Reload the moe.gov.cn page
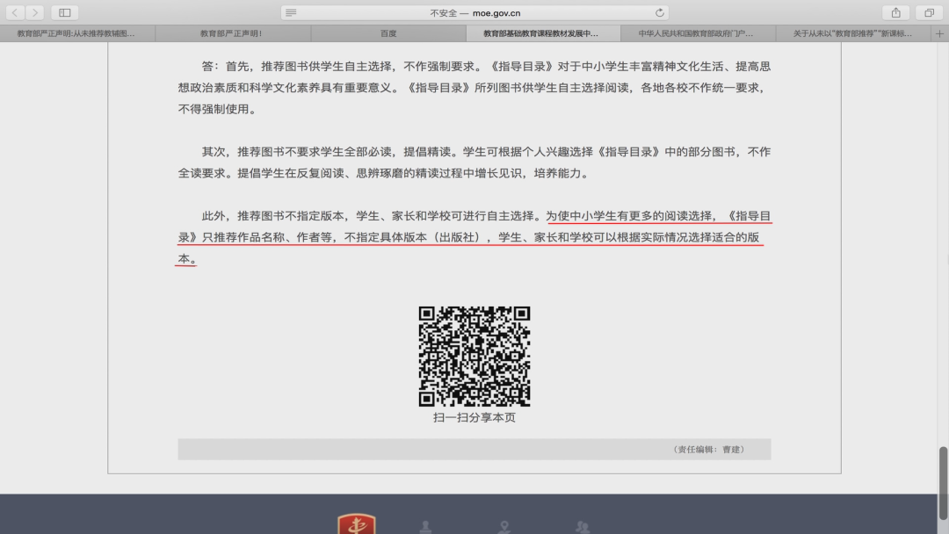 coord(660,12)
